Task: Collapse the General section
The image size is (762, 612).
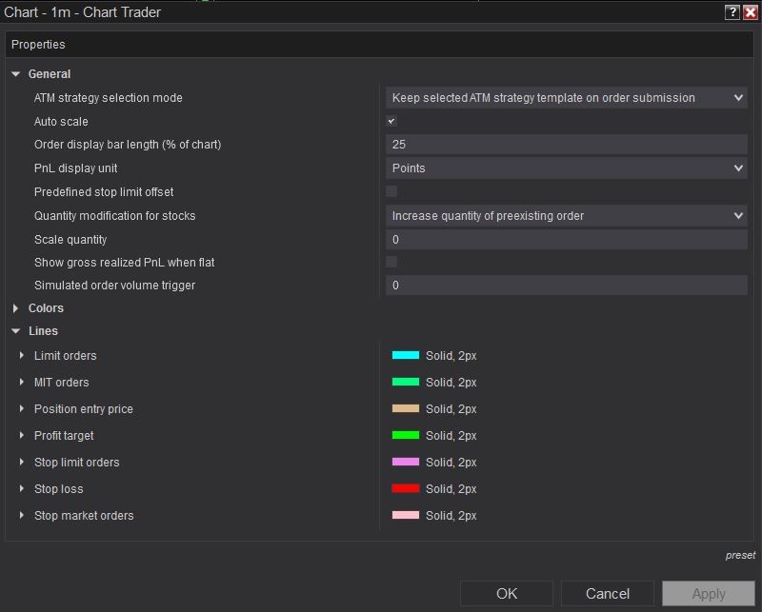Action: click(x=15, y=74)
